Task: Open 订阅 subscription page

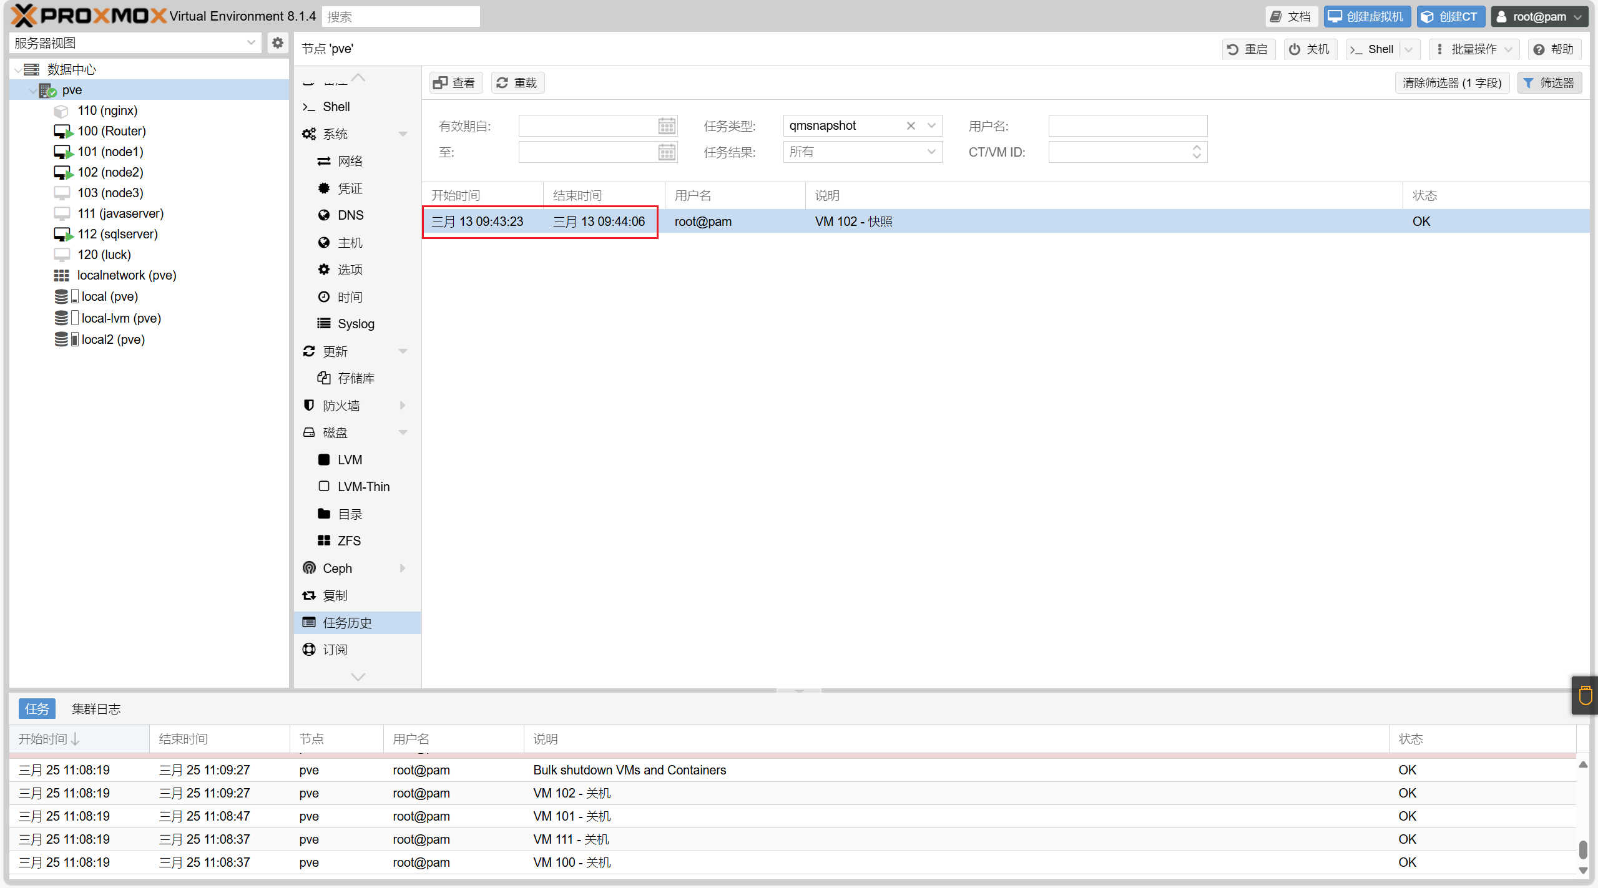Action: pos(335,650)
